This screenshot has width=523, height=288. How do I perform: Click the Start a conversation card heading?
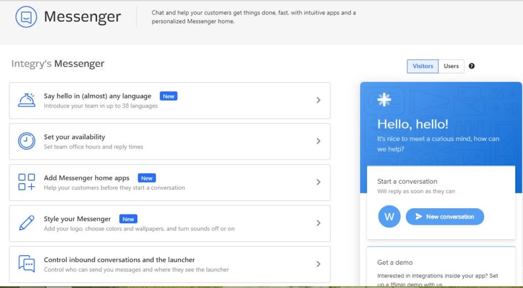click(x=407, y=181)
